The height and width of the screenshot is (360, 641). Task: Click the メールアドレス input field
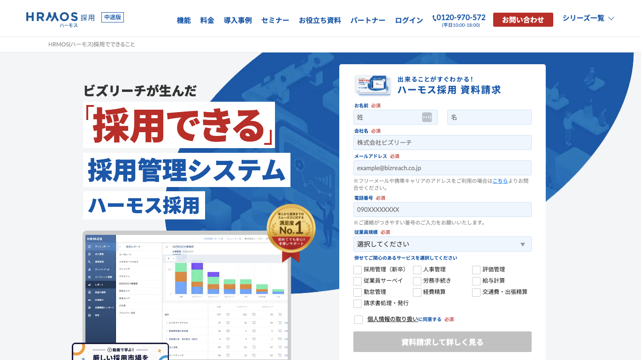(443, 168)
